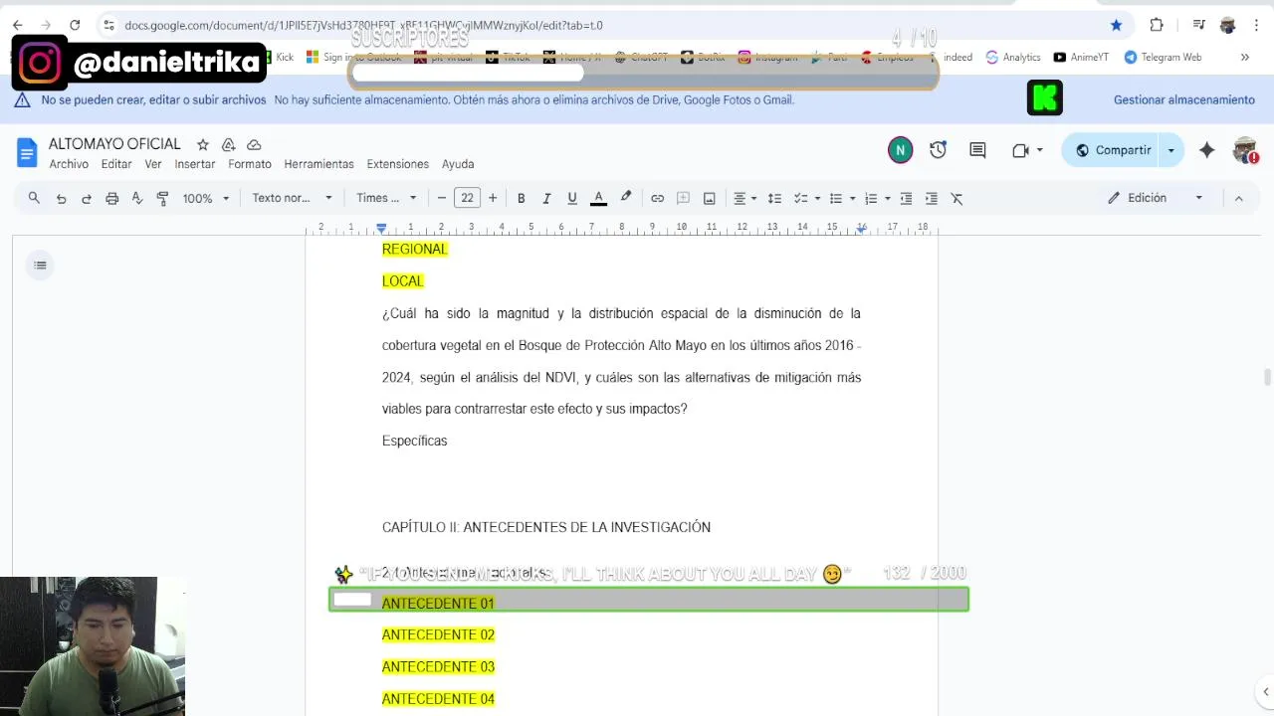Toggle underline formatting
Screen dimensions: 1274x716
point(572,198)
